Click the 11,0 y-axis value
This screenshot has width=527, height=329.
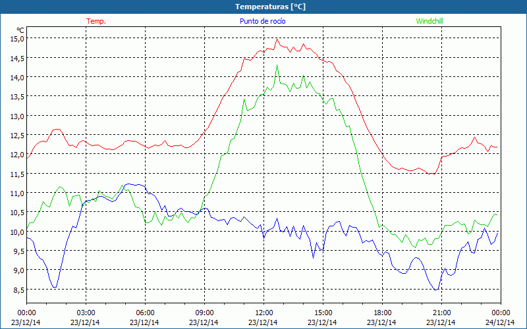(x=18, y=193)
